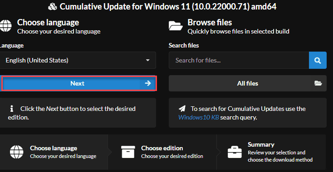Image resolution: width=333 pixels, height=172 pixels.
Task: Click the 'Quickly browse files in selected build' text
Action: [238, 32]
